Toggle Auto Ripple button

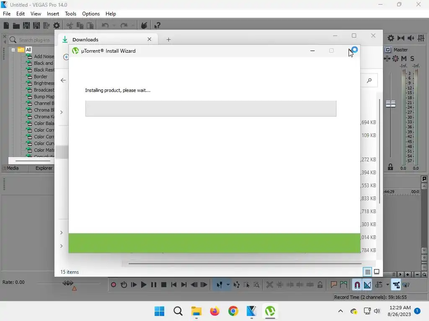[379, 285]
